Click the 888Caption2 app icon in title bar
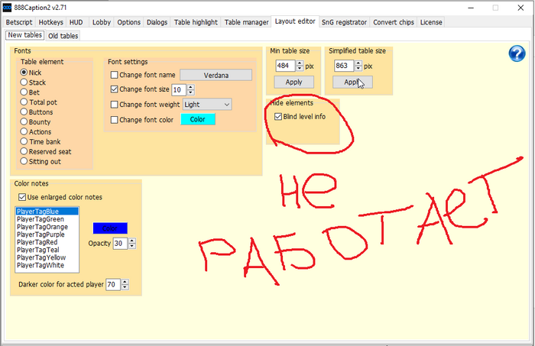The width and height of the screenshot is (535, 346). pos(7,8)
